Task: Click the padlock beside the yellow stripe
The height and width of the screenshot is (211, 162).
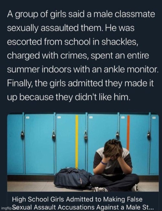Action: click(x=86, y=135)
